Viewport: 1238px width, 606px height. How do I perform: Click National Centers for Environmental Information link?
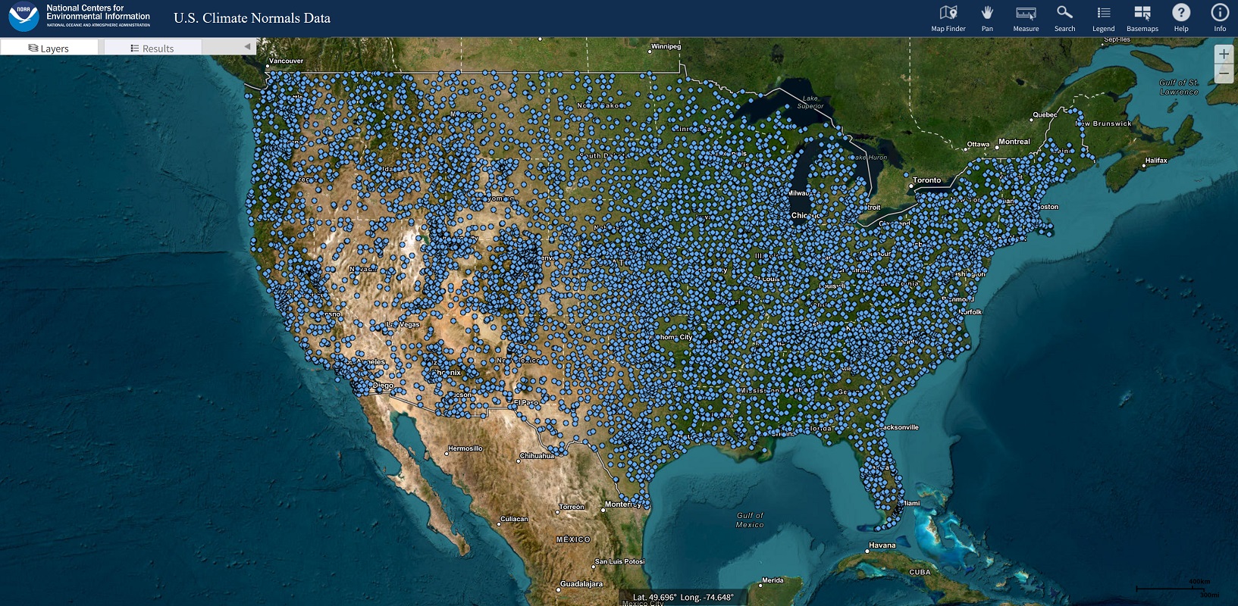98,13
